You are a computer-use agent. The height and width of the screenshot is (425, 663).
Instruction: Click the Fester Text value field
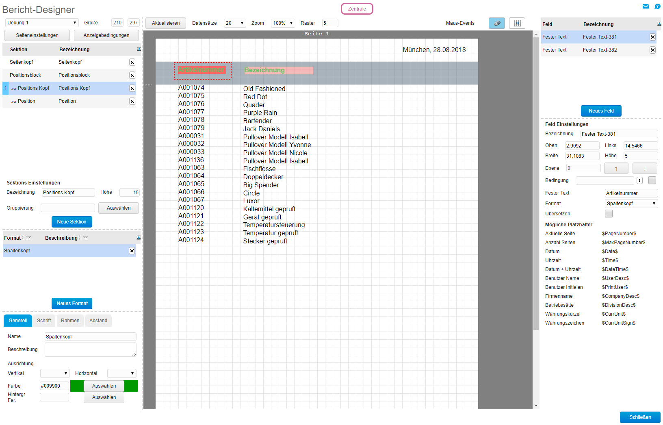pos(631,193)
